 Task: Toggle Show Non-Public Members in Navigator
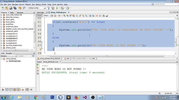click(15, 89)
